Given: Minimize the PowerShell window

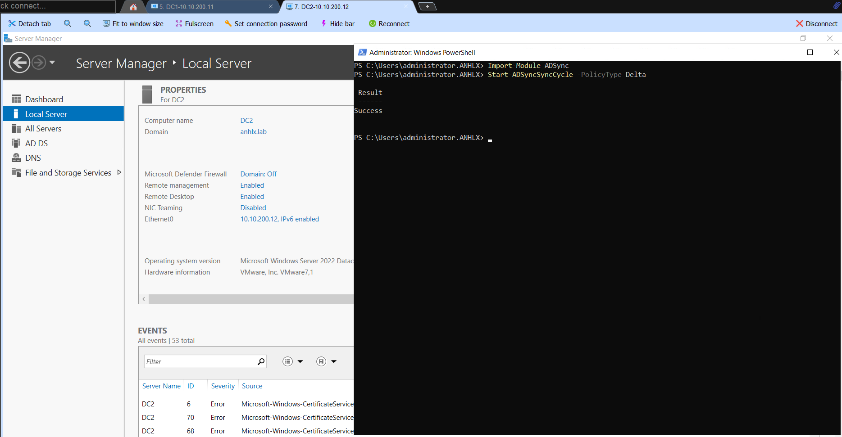Looking at the screenshot, I should [784, 52].
